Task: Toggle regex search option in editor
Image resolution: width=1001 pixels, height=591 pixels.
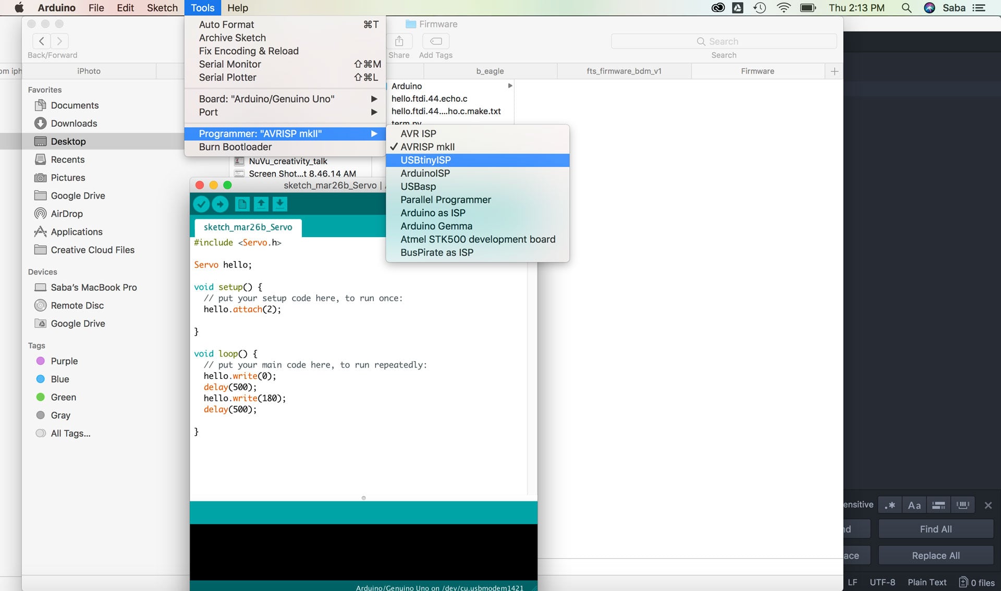Action: 890,505
